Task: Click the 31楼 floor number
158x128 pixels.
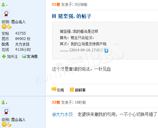Action: 56,4
